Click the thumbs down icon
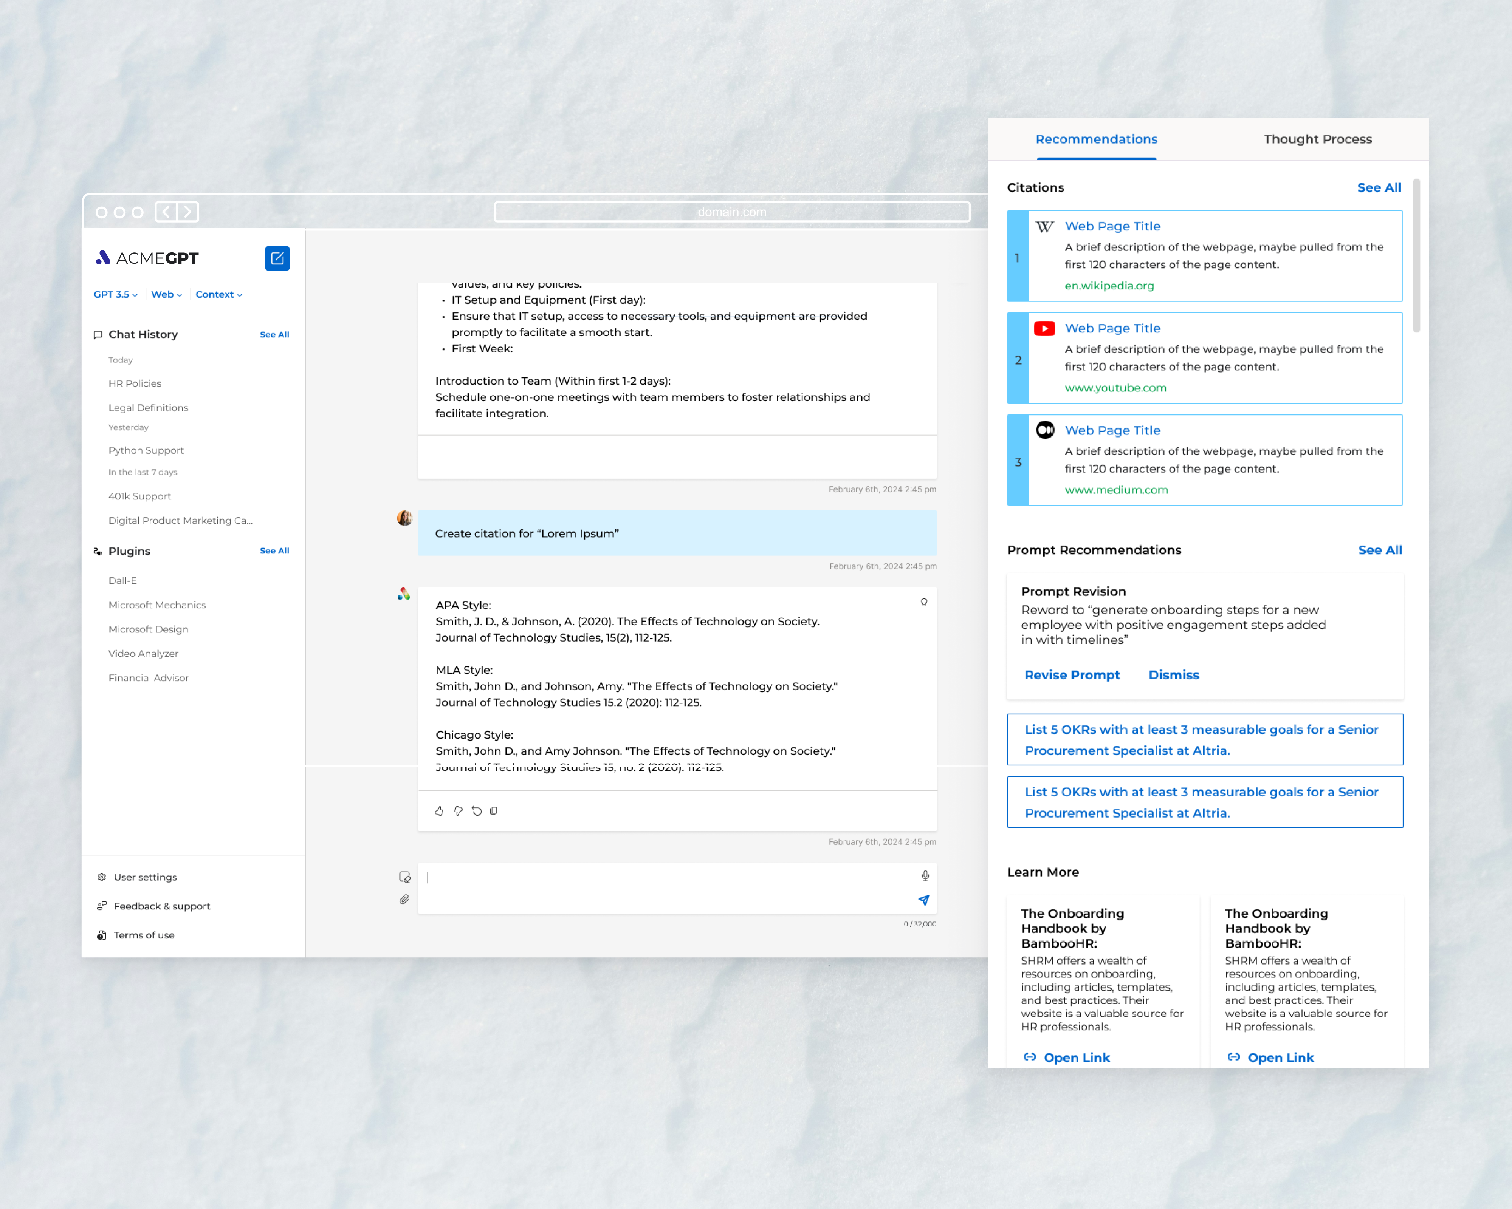The image size is (1512, 1209). (x=458, y=811)
